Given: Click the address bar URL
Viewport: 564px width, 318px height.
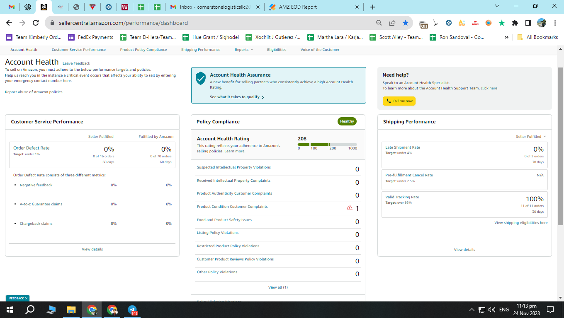Looking at the screenshot, I should [x=122, y=23].
